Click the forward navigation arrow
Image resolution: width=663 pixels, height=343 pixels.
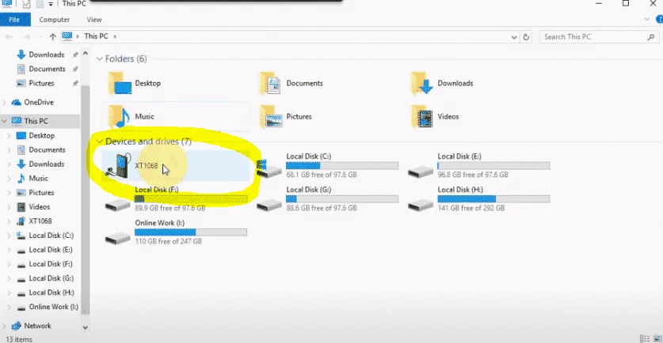coord(26,36)
